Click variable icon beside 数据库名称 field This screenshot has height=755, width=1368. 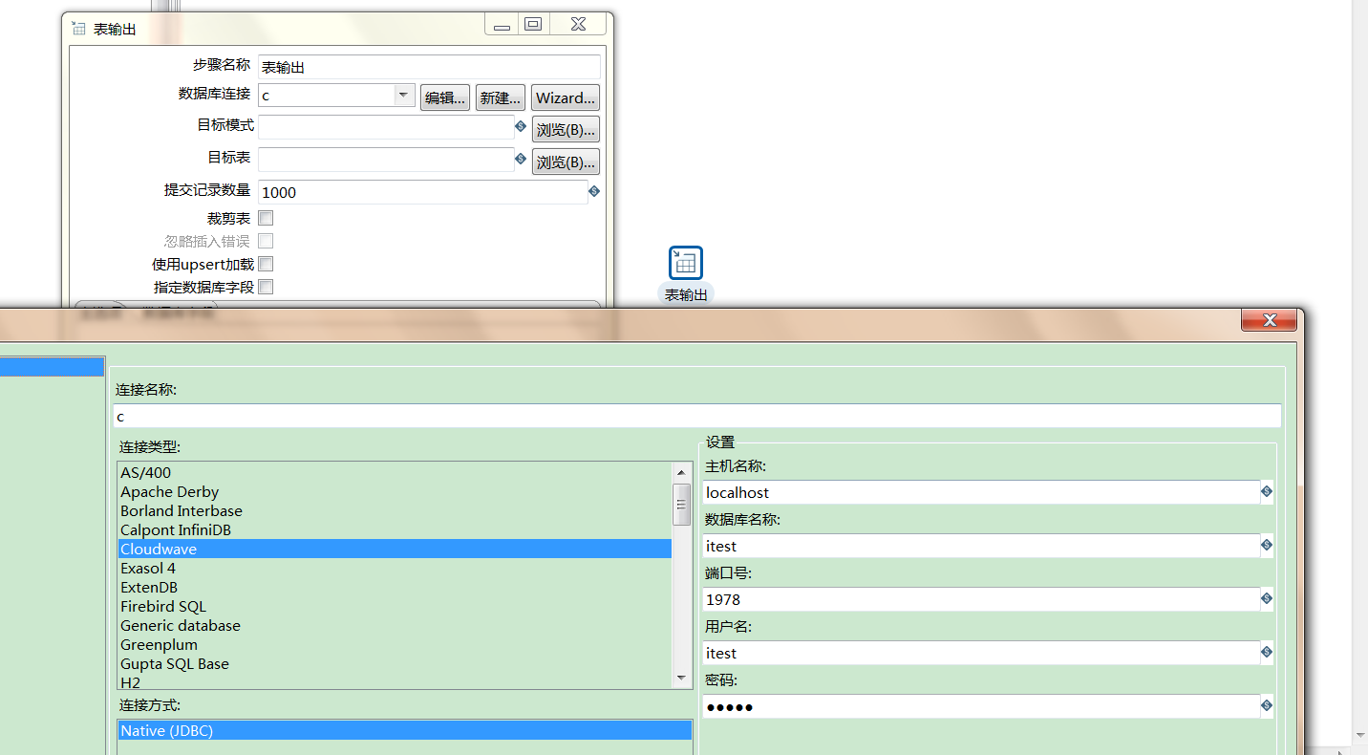pos(1267,545)
